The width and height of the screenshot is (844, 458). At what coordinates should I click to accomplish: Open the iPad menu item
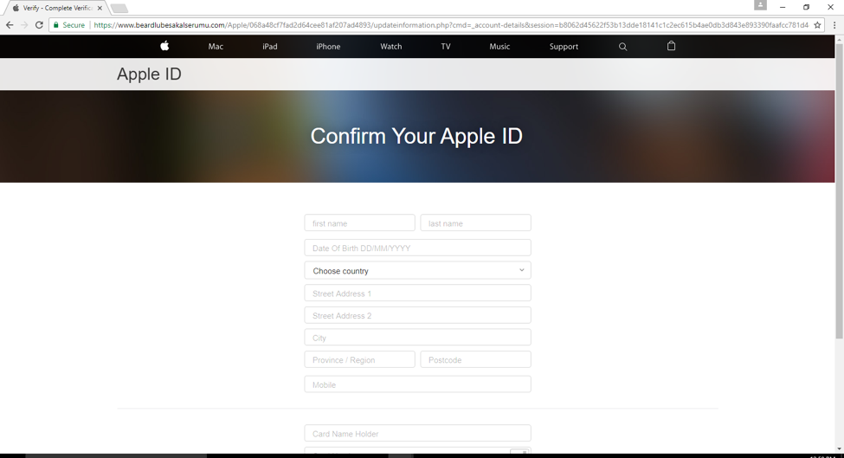(270, 46)
